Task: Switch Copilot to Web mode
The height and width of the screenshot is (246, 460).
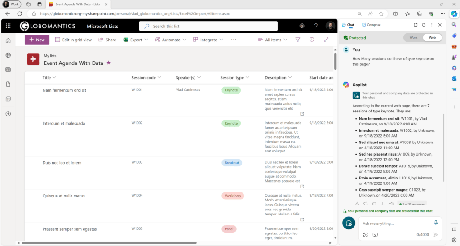Action: click(x=433, y=38)
